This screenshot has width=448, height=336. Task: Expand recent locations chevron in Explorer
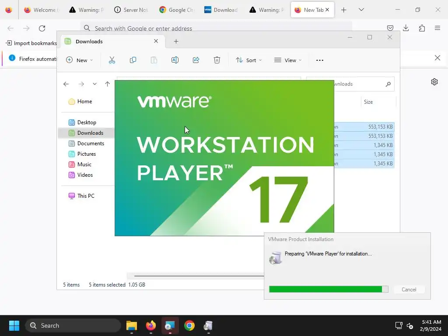(94, 84)
